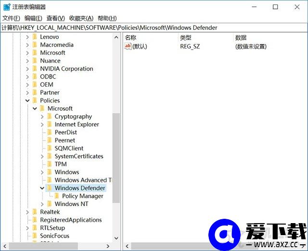Expand the Internet Explorer key
308x251 pixels.
coord(42,125)
